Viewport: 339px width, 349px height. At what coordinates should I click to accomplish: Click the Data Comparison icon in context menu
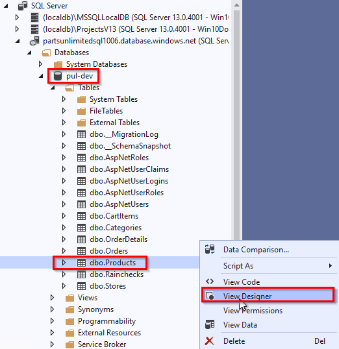pos(210,249)
